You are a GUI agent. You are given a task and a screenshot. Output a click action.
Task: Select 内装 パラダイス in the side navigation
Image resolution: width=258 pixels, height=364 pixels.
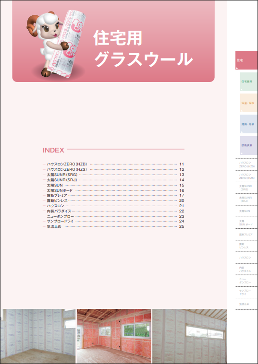(246, 270)
